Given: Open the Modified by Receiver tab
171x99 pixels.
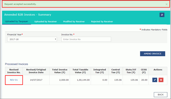Looking at the screenshot, I should pyautogui.click(x=74, y=21).
